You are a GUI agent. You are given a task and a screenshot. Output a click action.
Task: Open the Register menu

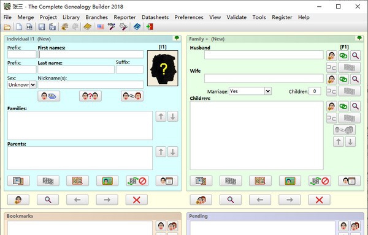[282, 17]
